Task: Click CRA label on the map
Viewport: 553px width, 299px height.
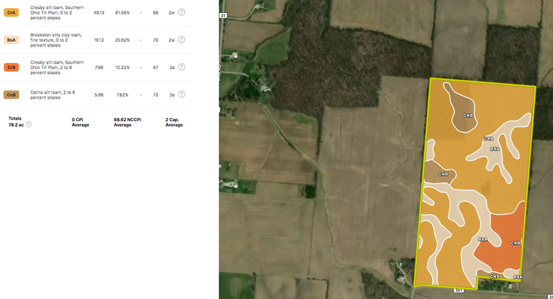Action: [488, 139]
